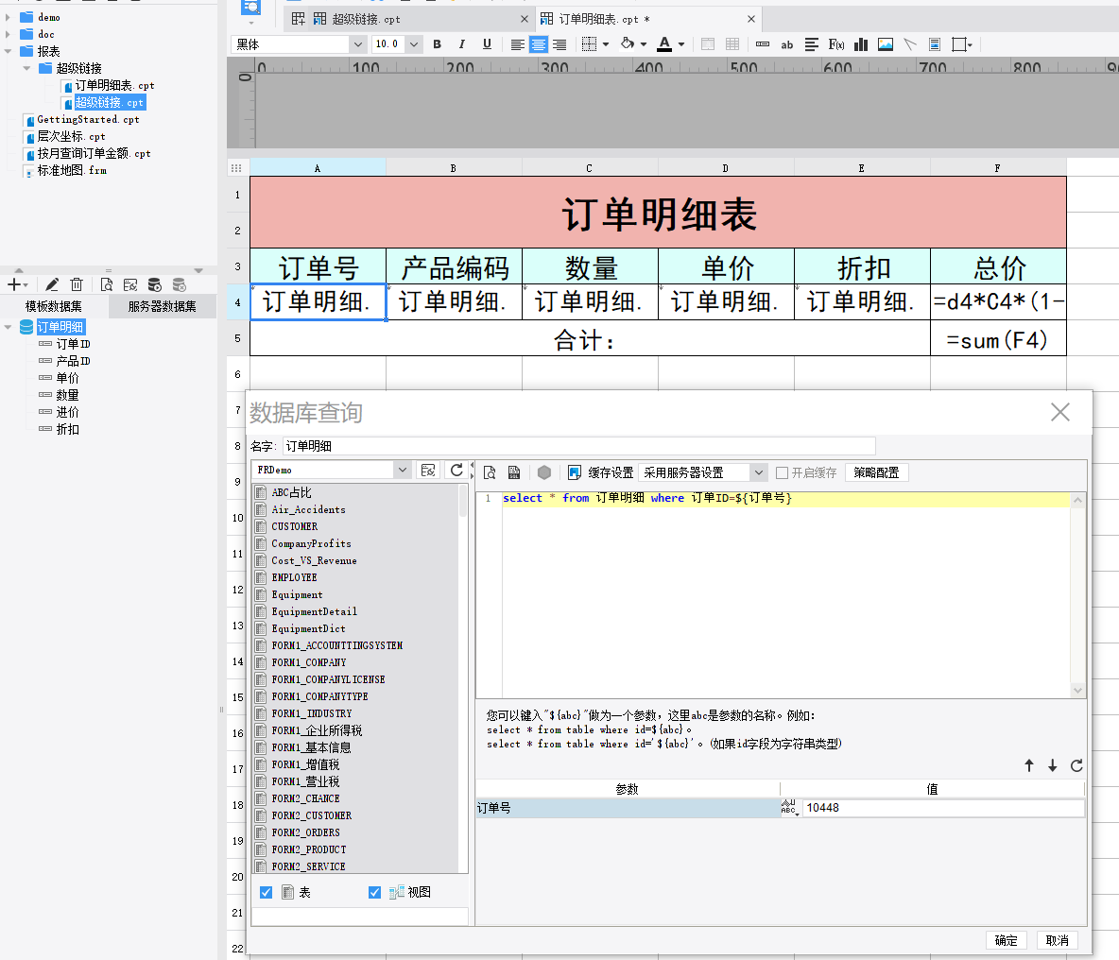Switch to the 模板数据集 tab

point(54,306)
